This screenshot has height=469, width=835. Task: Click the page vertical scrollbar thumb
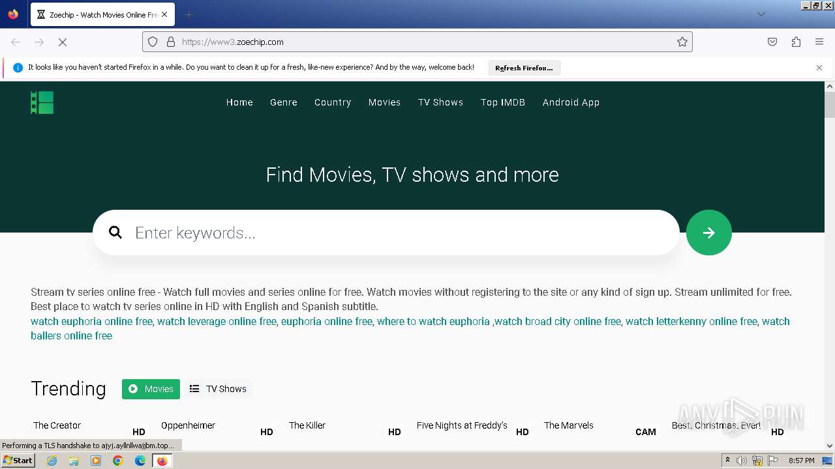pos(830,104)
